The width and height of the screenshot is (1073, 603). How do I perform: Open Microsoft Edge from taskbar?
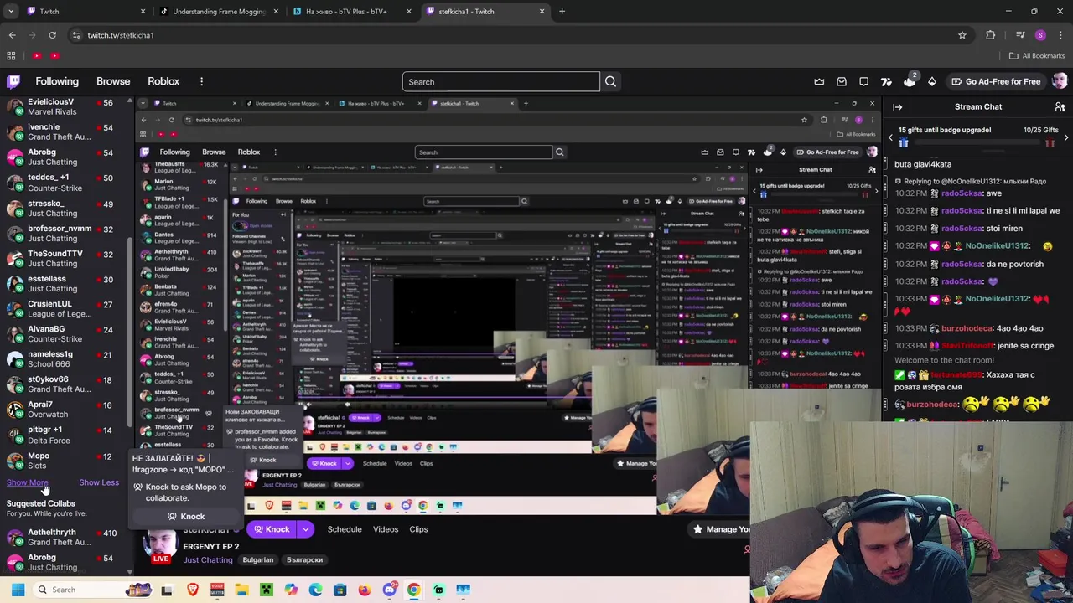point(315,590)
